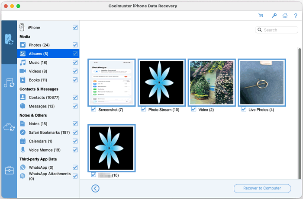Uncheck the Photo Stream (10) album checkbox
This screenshot has width=303, height=199.
click(x=144, y=109)
